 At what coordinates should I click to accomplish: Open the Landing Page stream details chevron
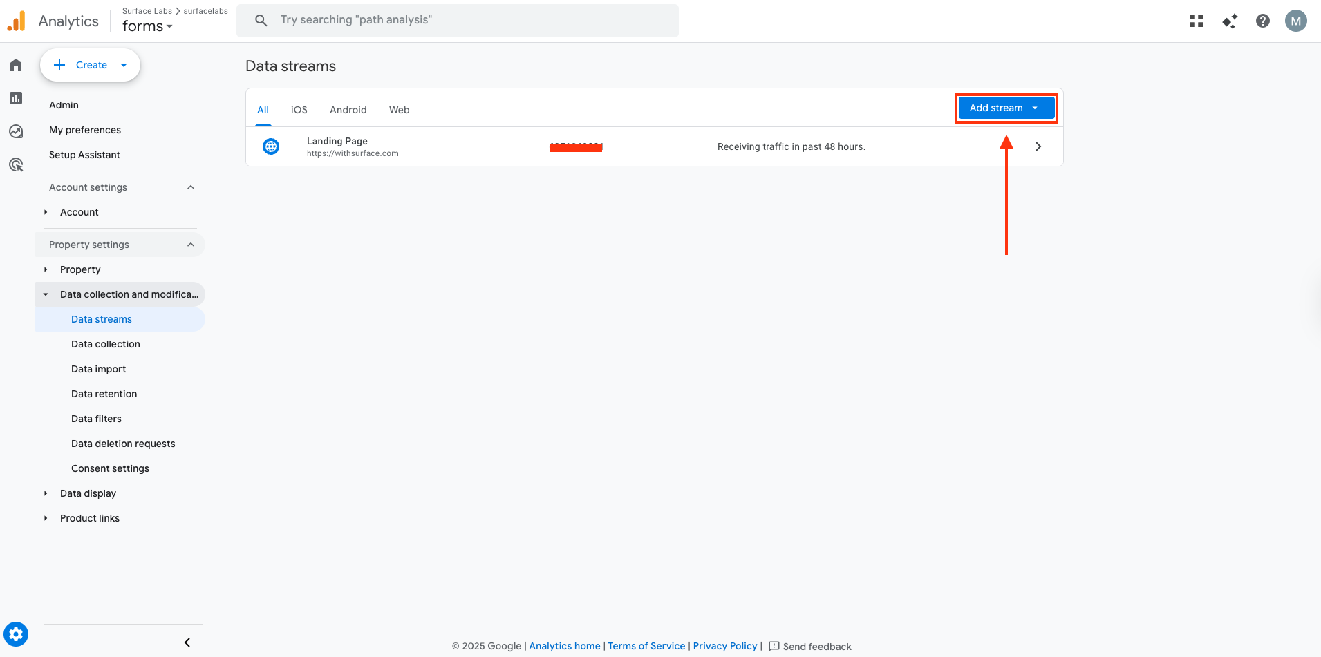tap(1038, 146)
